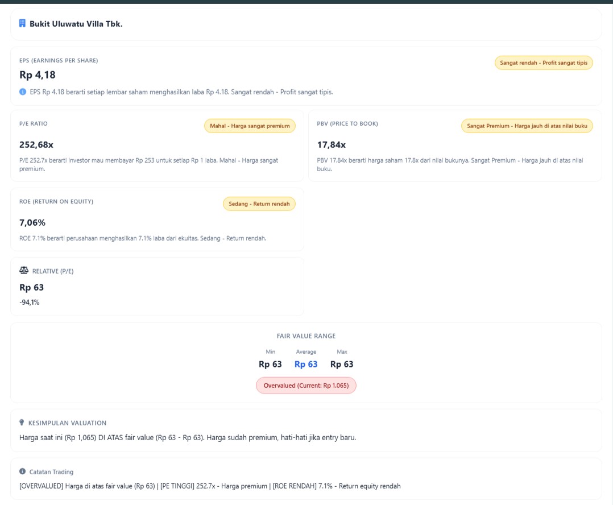613x505 pixels.
Task: Click the balance scale icon beside Relative (P/E)
Action: [x=24, y=271]
